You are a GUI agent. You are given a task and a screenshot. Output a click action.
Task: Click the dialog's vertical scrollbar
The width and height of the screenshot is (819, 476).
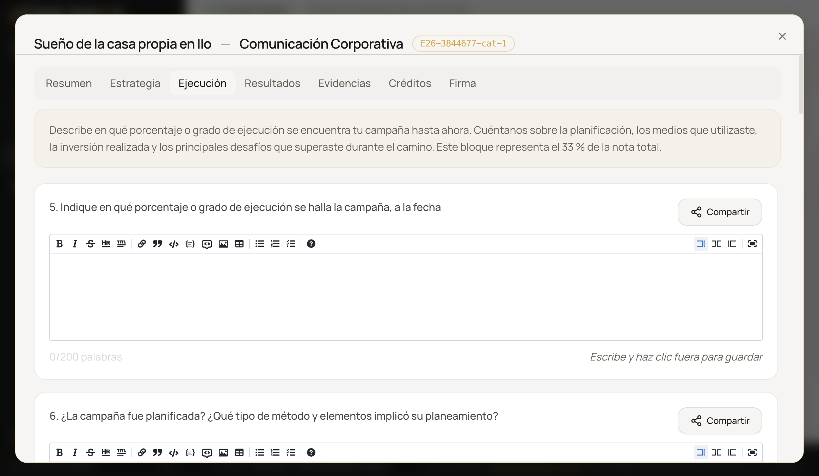801,84
